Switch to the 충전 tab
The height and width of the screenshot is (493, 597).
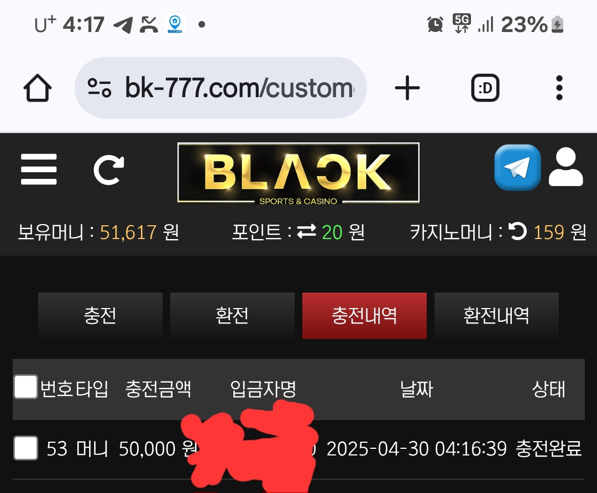[x=100, y=315]
